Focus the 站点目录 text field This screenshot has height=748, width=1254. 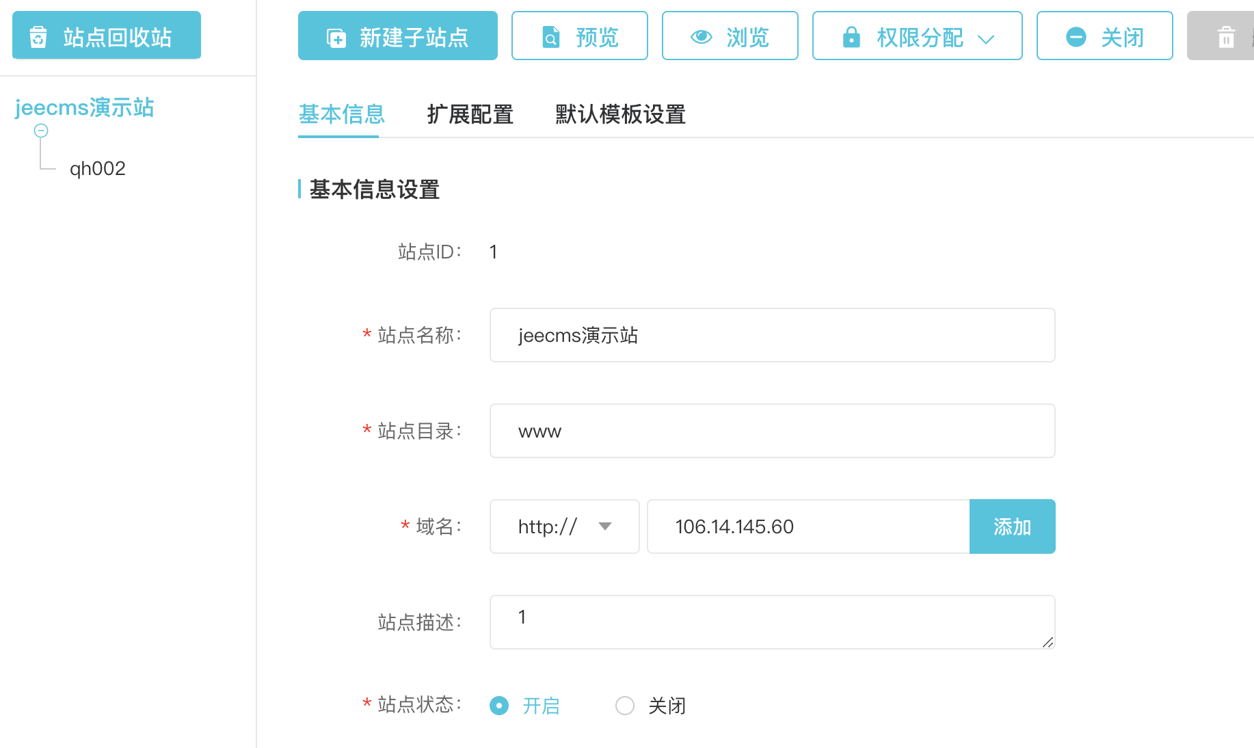772,431
